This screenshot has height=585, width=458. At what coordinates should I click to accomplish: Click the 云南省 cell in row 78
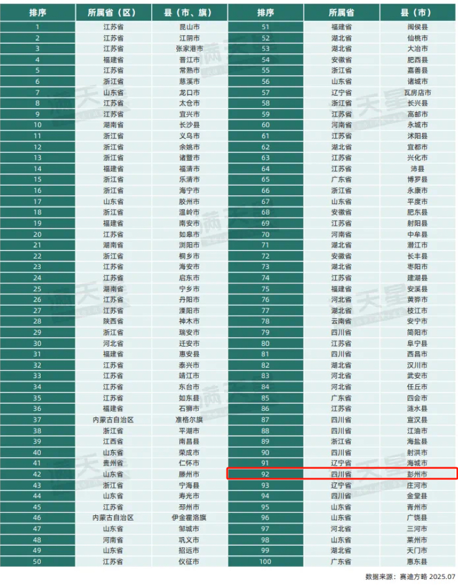341,321
